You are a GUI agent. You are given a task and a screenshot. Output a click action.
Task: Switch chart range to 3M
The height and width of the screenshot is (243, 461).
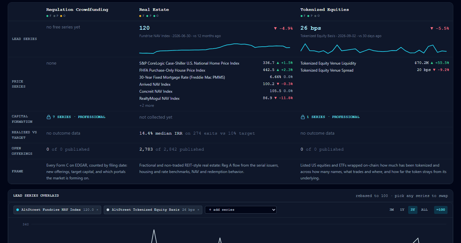[x=392, y=210]
